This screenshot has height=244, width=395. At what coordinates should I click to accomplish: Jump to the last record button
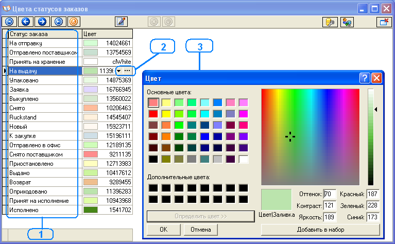(58, 22)
